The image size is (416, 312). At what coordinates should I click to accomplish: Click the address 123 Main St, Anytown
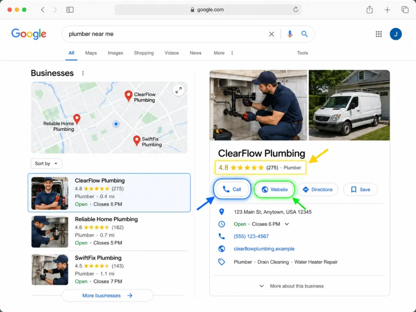point(273,212)
